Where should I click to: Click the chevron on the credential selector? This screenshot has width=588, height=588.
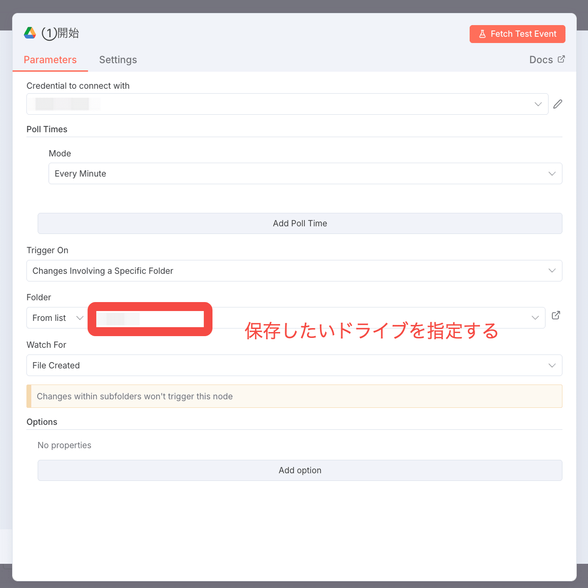pyautogui.click(x=538, y=104)
